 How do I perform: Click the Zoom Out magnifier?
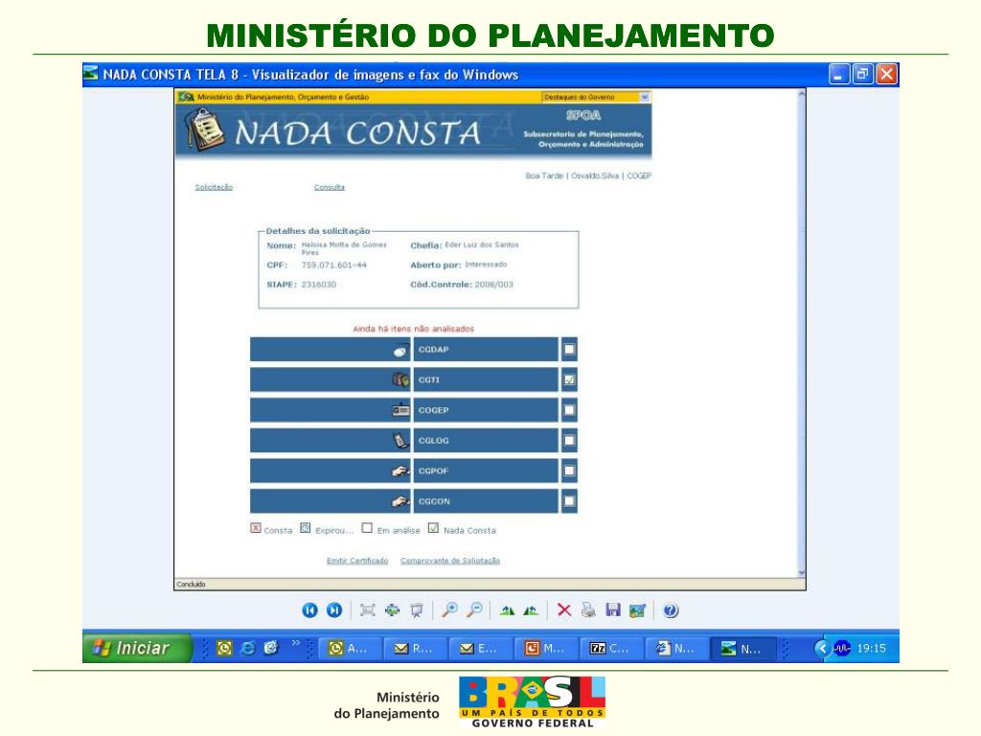(475, 609)
